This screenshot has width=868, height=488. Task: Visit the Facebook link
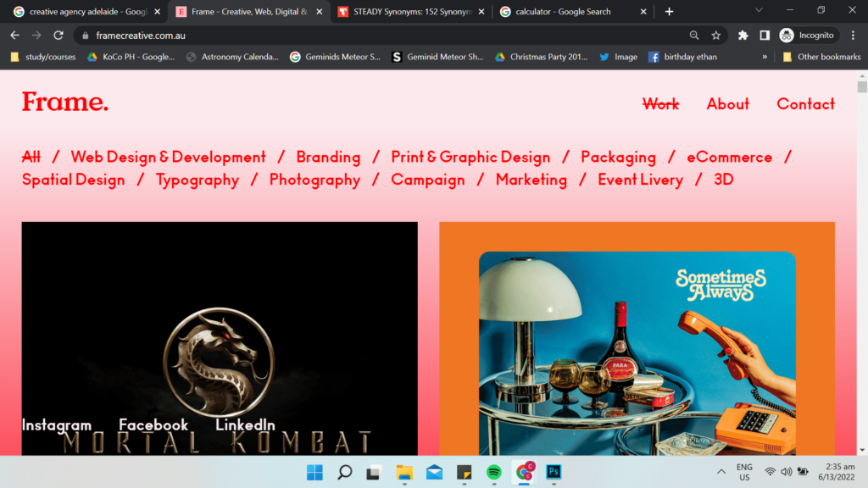point(153,425)
